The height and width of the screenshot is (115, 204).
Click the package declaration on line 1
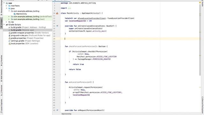click(78, 3)
